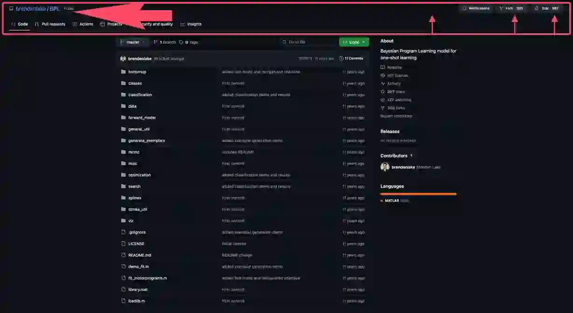Open the brendenlake owner link in the header

click(31, 8)
